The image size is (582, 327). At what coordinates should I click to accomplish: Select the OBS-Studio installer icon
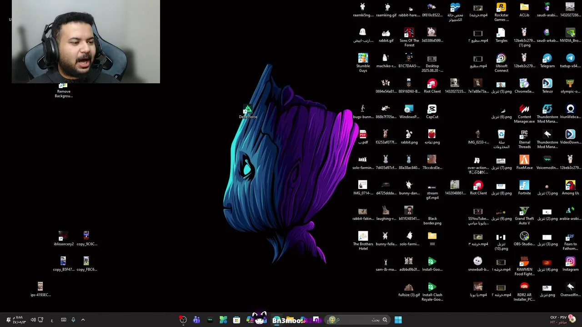(x=524, y=239)
